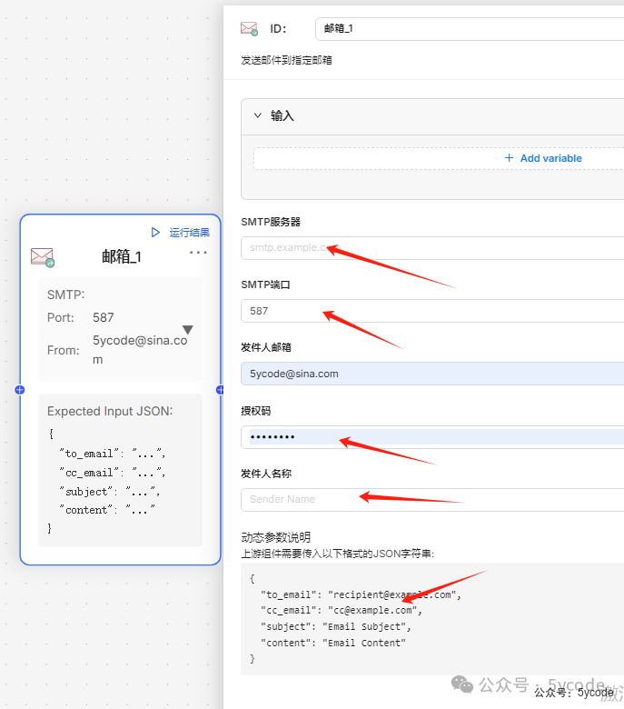Click the 输入 section title
Screen dimensions: 624x709
coord(282,115)
